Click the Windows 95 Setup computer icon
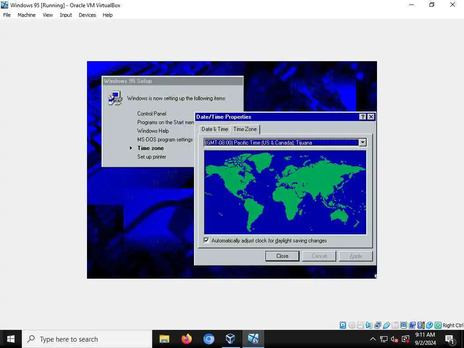Screen dimensions: 464x348 point(115,98)
